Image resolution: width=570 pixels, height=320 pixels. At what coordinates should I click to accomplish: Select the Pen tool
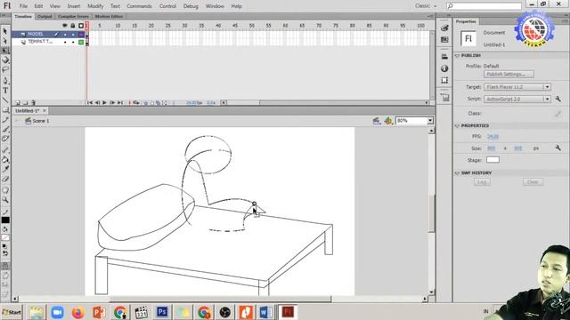(x=5, y=81)
